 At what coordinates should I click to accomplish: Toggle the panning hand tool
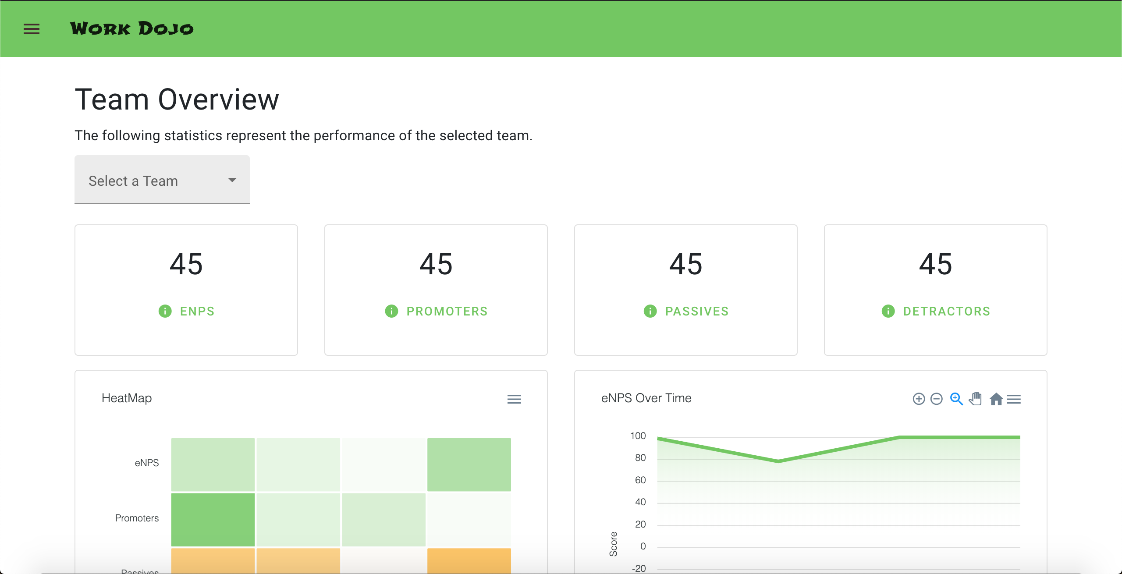click(976, 399)
